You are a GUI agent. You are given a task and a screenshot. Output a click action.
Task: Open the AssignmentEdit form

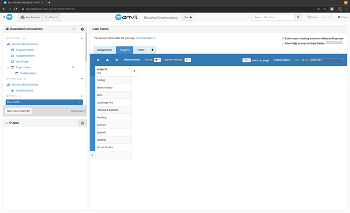point(24,50)
